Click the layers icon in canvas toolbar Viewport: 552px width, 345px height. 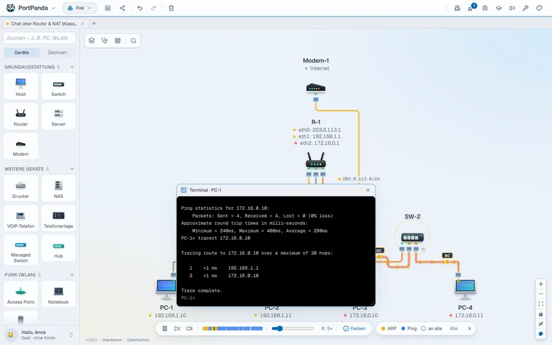92,41
